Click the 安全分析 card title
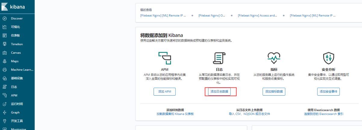This screenshot has width=362, height=130. pyautogui.click(x=328, y=69)
